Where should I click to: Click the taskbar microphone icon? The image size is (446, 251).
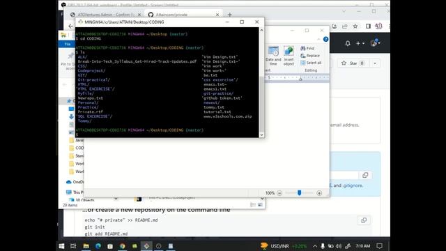coord(323,246)
